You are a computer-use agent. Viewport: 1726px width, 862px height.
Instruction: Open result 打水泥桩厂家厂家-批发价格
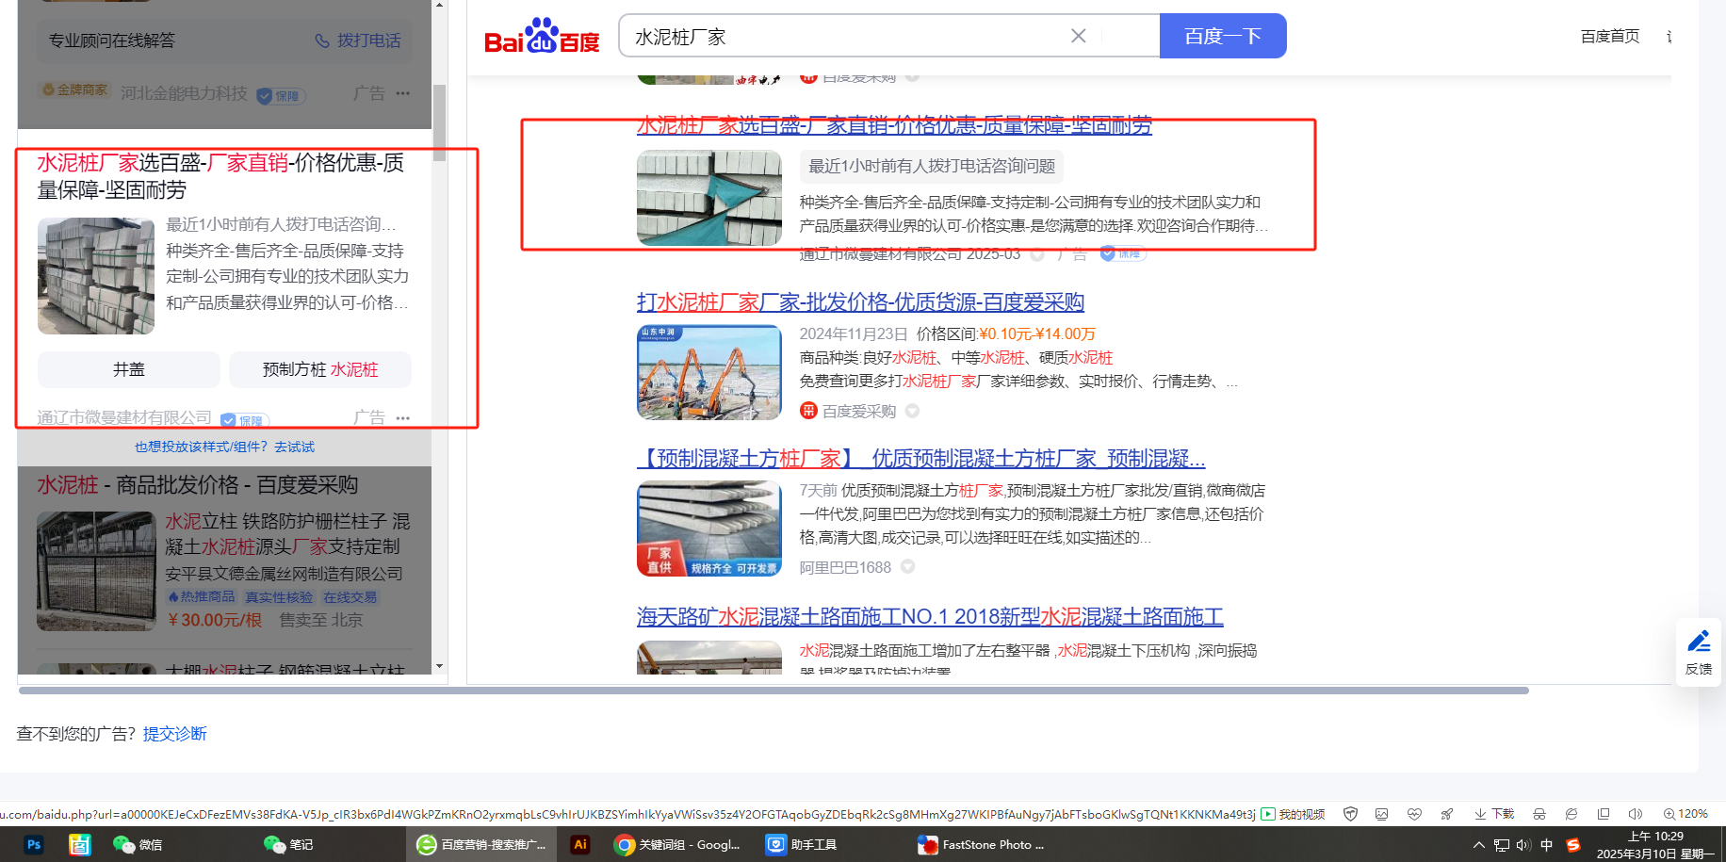point(860,302)
